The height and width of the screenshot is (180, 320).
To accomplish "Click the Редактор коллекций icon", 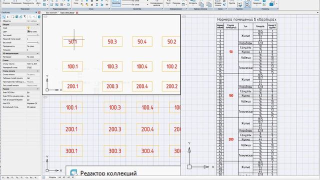I will (73, 172).
